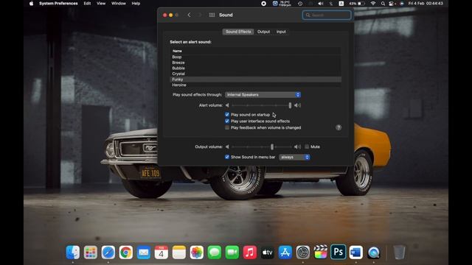Viewport: 472px width, 265px height.
Task: Open the Calendar app in dock
Action: (162, 252)
